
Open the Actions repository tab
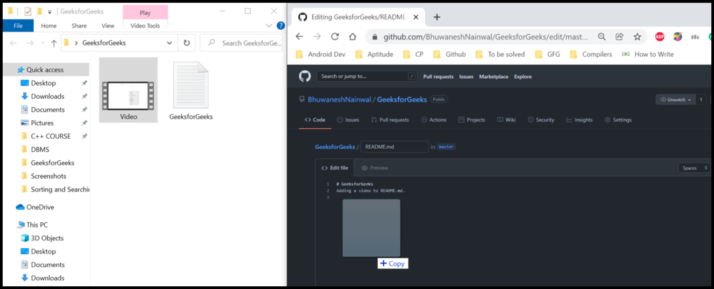(x=434, y=120)
